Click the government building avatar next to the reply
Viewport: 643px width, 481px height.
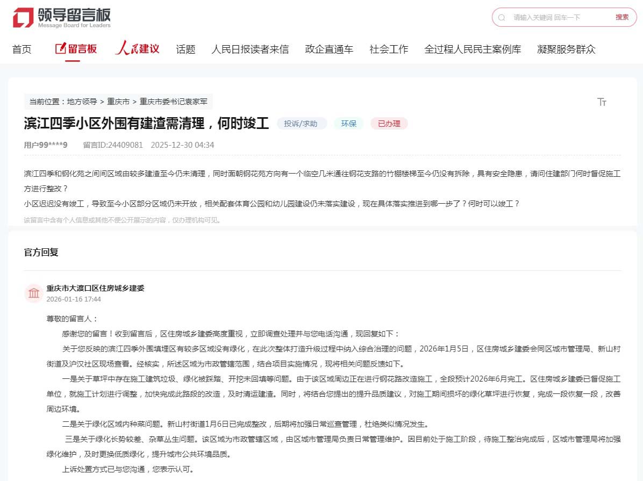click(x=33, y=293)
